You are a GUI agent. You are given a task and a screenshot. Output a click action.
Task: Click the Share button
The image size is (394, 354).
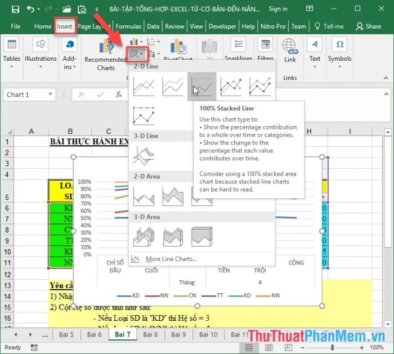(369, 26)
